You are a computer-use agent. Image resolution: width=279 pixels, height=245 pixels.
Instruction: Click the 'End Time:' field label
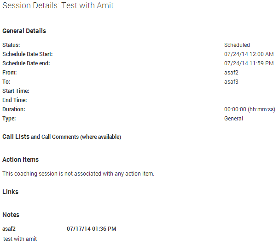tap(14, 100)
